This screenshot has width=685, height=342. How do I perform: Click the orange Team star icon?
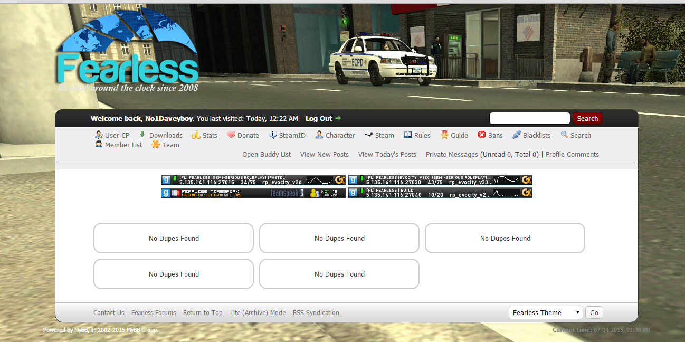[156, 144]
